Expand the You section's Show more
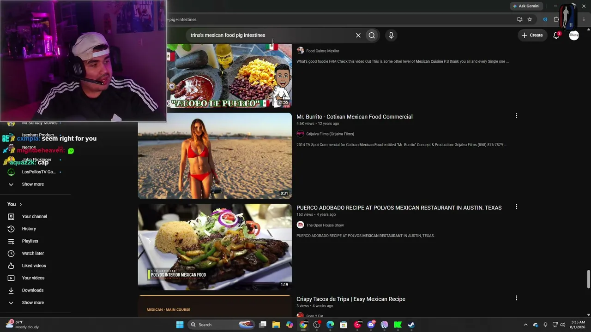Viewport: 591px width, 332px height. 33,302
